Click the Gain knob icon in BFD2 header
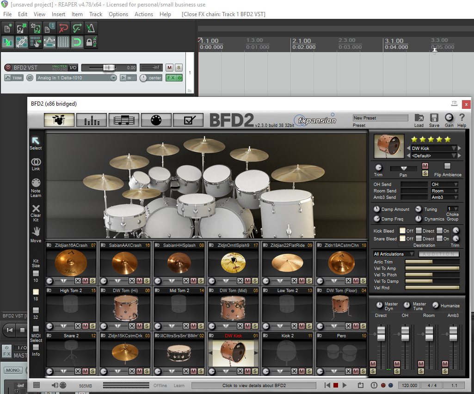 (449, 117)
